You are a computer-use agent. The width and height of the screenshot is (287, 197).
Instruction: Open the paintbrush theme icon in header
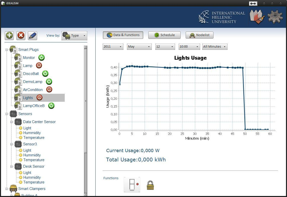pos(257,17)
